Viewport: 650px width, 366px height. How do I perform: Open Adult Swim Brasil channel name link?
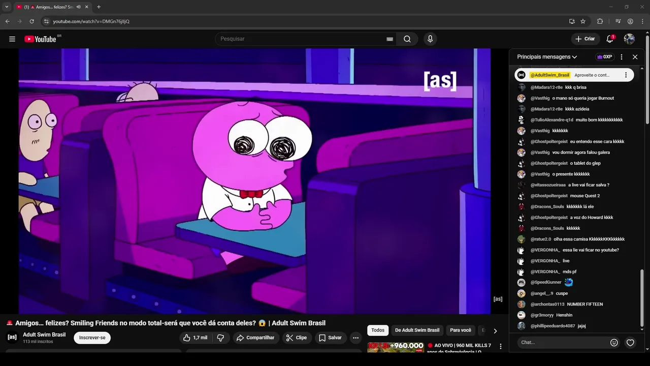pyautogui.click(x=44, y=334)
